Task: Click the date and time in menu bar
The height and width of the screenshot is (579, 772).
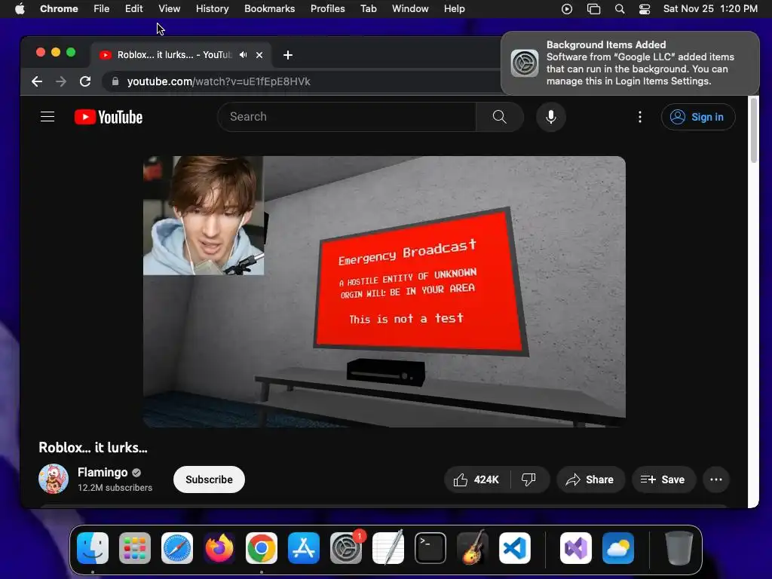Action: point(710,9)
